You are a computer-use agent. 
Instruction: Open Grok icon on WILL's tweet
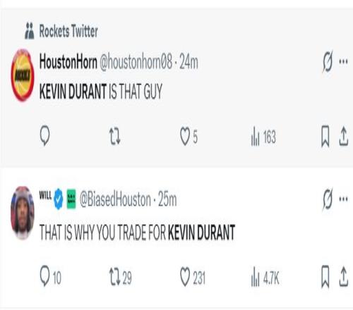(x=328, y=199)
